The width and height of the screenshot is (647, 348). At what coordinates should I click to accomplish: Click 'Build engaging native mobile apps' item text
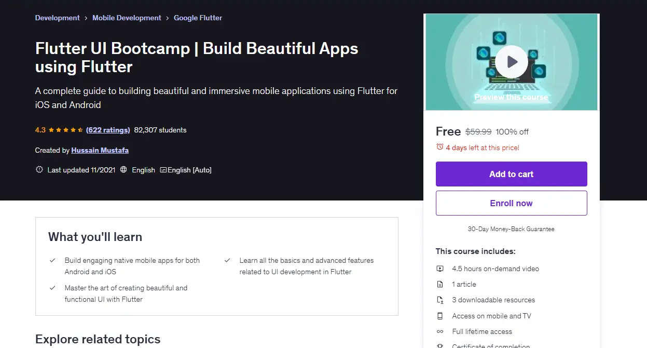click(x=132, y=266)
